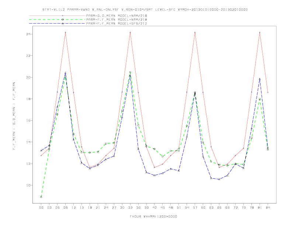Click green circle data point at hour 00
The width and height of the screenshot is (292, 226).
(x=41, y=197)
